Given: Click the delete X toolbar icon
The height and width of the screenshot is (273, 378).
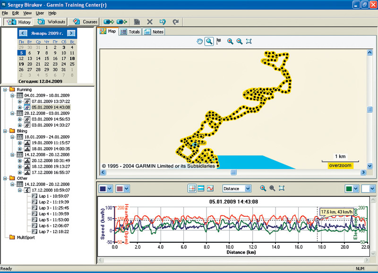Looking at the screenshot, I should tap(150, 22).
